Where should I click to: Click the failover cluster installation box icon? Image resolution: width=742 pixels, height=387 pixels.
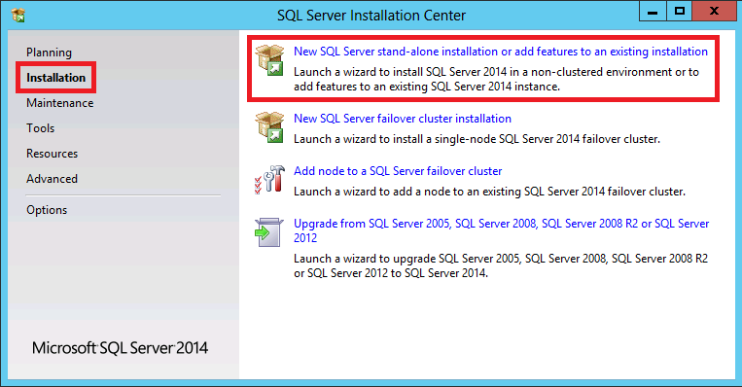click(269, 127)
